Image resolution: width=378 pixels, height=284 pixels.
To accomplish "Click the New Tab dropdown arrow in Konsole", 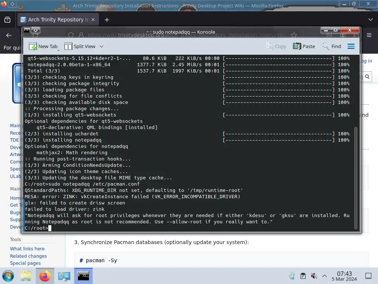I will pos(58,50).
